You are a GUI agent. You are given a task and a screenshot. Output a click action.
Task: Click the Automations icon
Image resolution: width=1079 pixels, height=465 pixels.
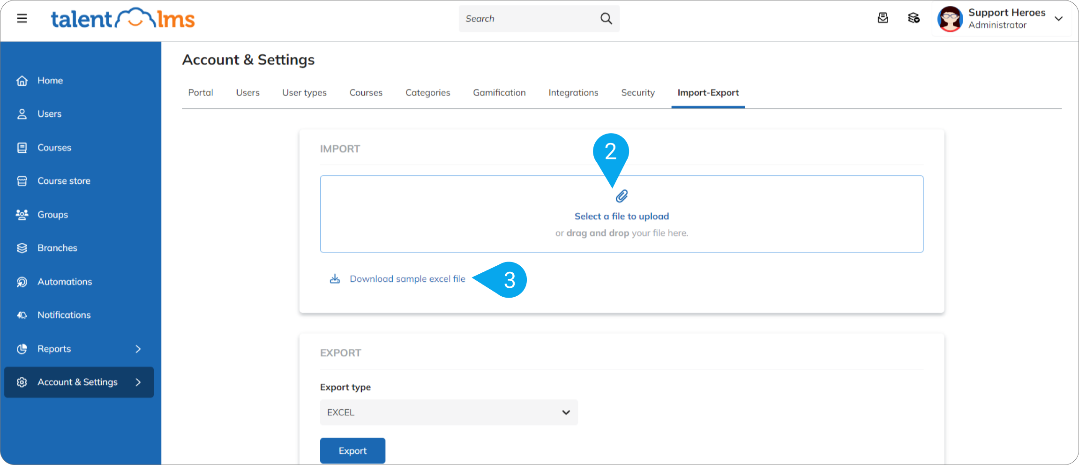pyautogui.click(x=22, y=282)
